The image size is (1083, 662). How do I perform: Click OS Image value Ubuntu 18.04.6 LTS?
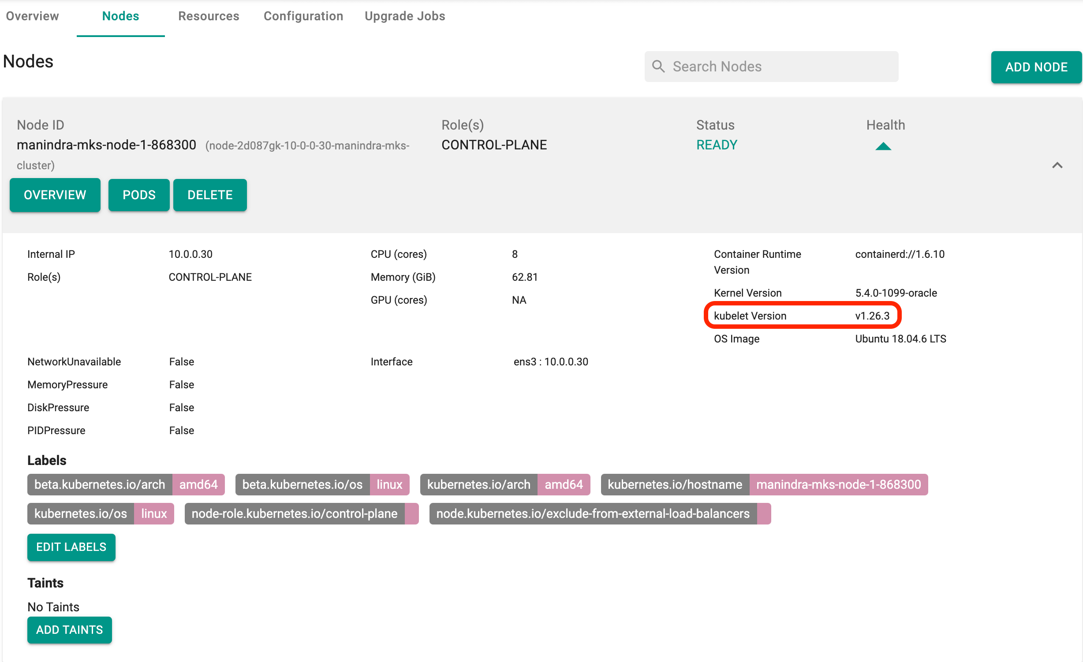900,339
